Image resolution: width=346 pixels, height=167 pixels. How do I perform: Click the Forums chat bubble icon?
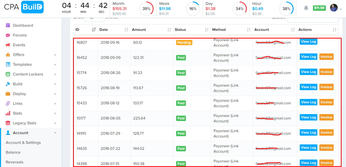(x=8, y=35)
